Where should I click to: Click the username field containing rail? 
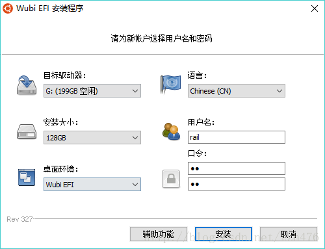click(237, 137)
